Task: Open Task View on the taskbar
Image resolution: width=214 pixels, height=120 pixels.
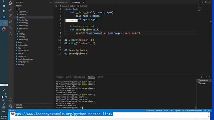Action: (x=4, y=11)
